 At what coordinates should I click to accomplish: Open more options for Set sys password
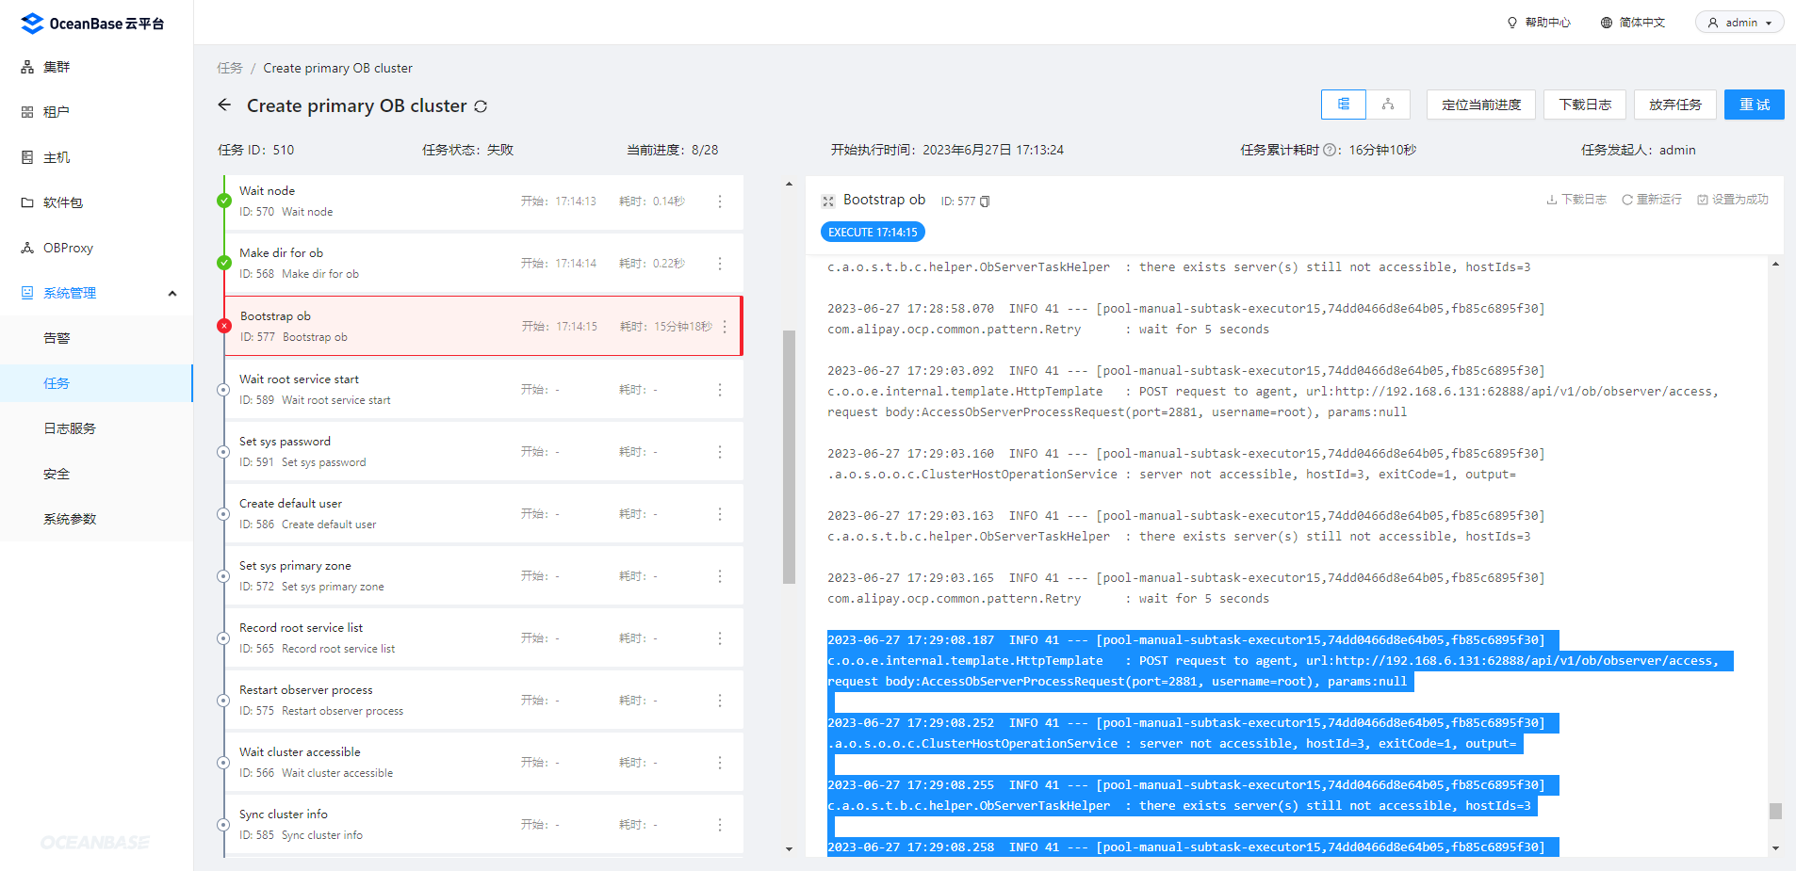click(x=720, y=452)
